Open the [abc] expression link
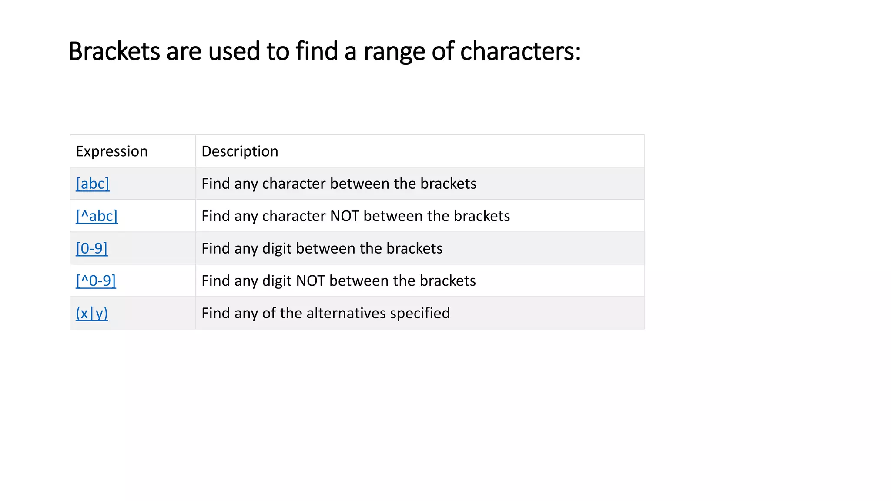Image resolution: width=891 pixels, height=501 pixels. tap(92, 184)
